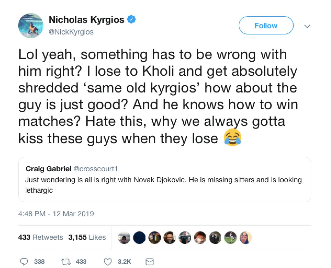Viewport: 331px width, 268px height.
Task: Click the @crosscourt1 handle in quoted tweet
Action: click(96, 169)
